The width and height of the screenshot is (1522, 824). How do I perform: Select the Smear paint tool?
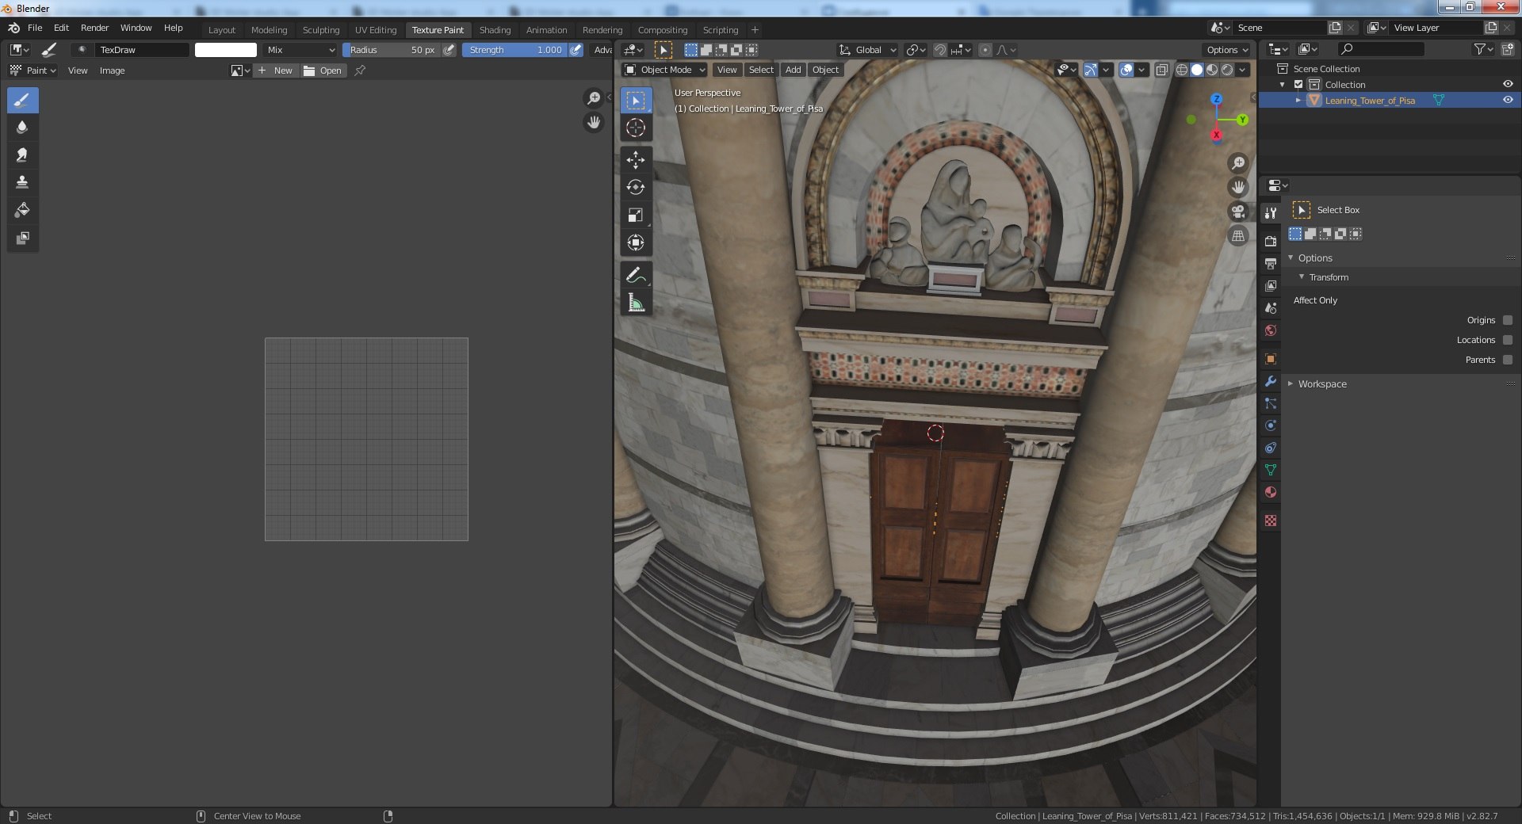coord(22,155)
